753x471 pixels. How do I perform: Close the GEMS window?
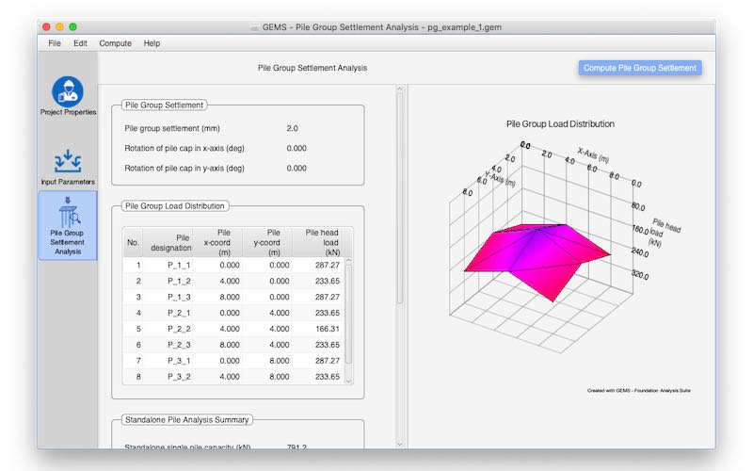point(46,27)
